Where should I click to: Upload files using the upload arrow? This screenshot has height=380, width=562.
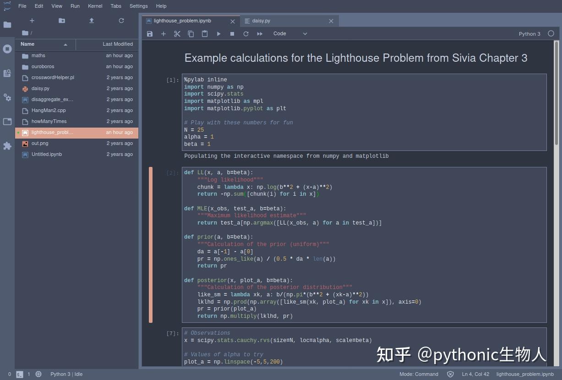[x=91, y=21]
